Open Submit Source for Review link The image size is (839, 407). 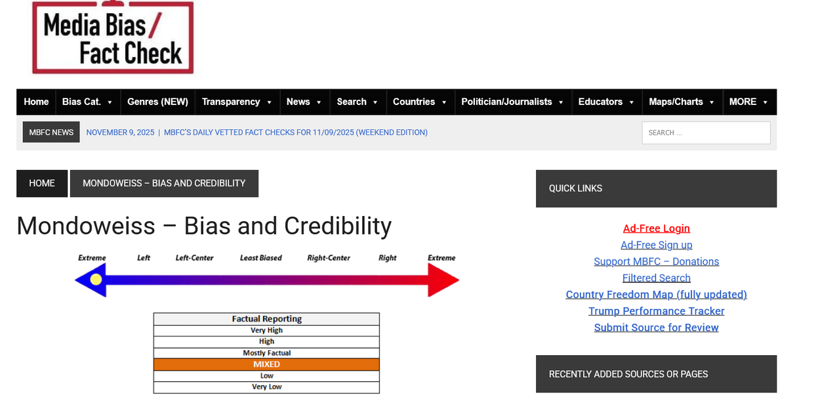(x=657, y=328)
